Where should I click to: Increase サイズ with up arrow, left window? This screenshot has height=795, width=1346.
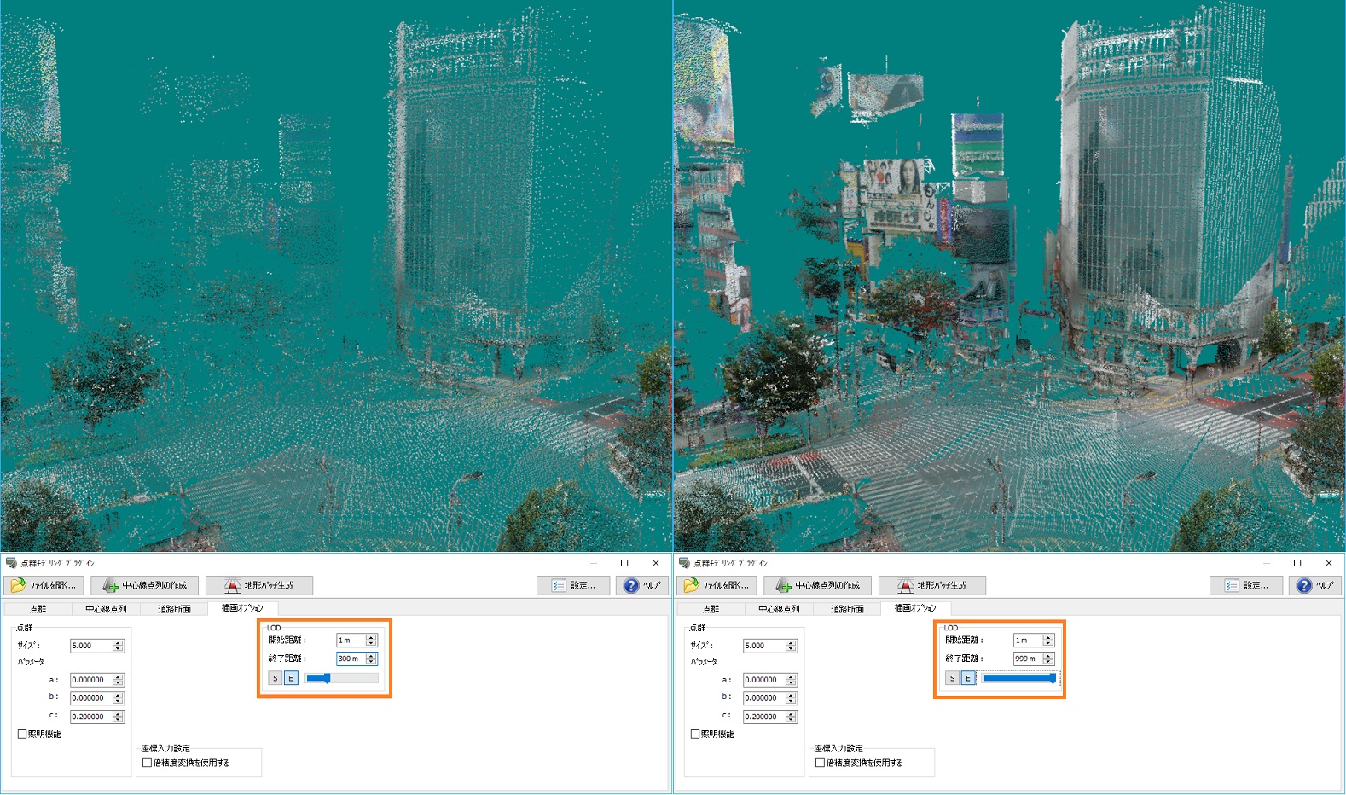[x=119, y=642]
